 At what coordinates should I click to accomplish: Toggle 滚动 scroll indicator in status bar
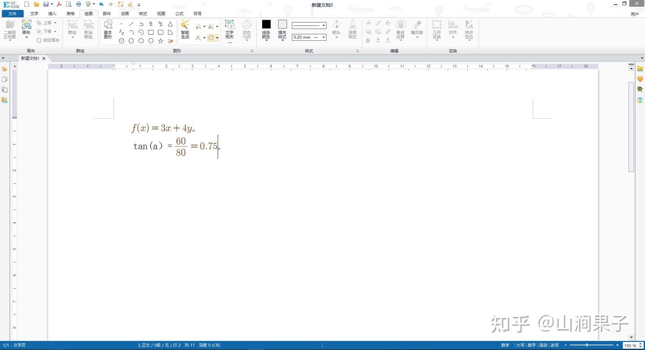[x=543, y=345]
